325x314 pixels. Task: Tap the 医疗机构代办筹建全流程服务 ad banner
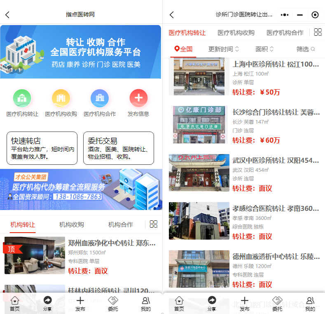(x=81, y=189)
